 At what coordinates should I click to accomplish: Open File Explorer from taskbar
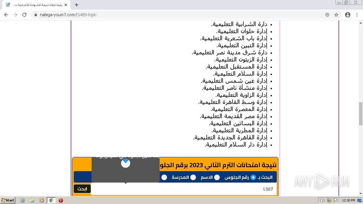pyautogui.click(x=32, y=200)
